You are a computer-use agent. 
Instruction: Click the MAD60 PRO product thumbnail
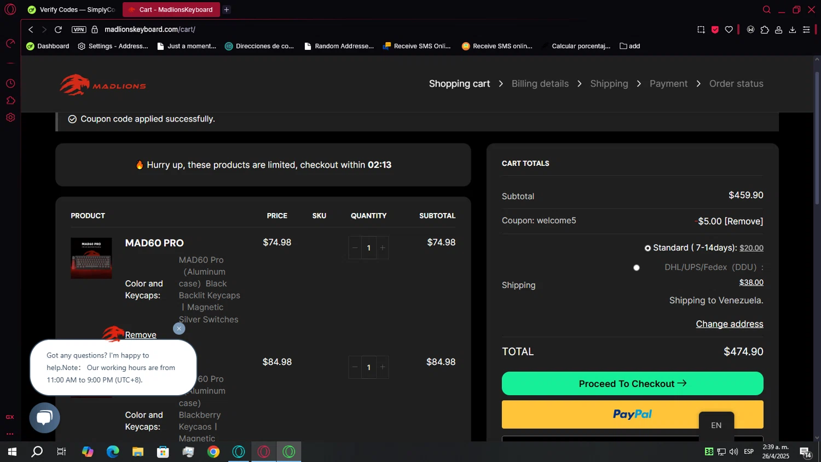tap(91, 258)
